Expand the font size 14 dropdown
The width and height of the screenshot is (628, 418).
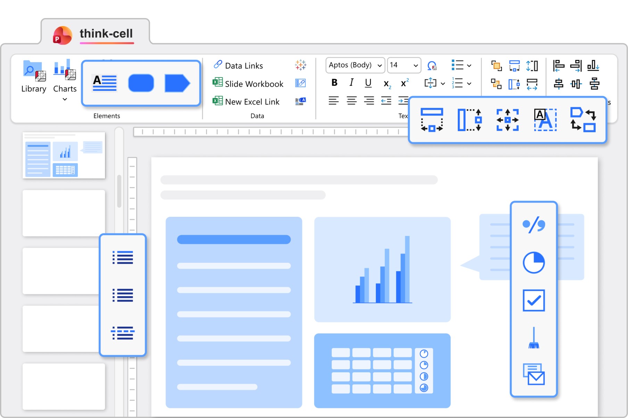click(x=415, y=65)
